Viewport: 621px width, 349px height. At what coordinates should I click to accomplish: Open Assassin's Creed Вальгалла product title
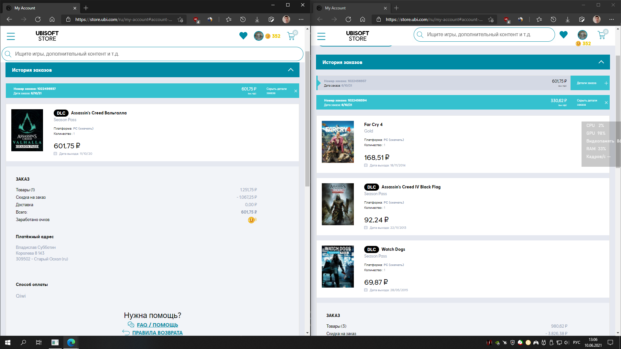point(99,113)
